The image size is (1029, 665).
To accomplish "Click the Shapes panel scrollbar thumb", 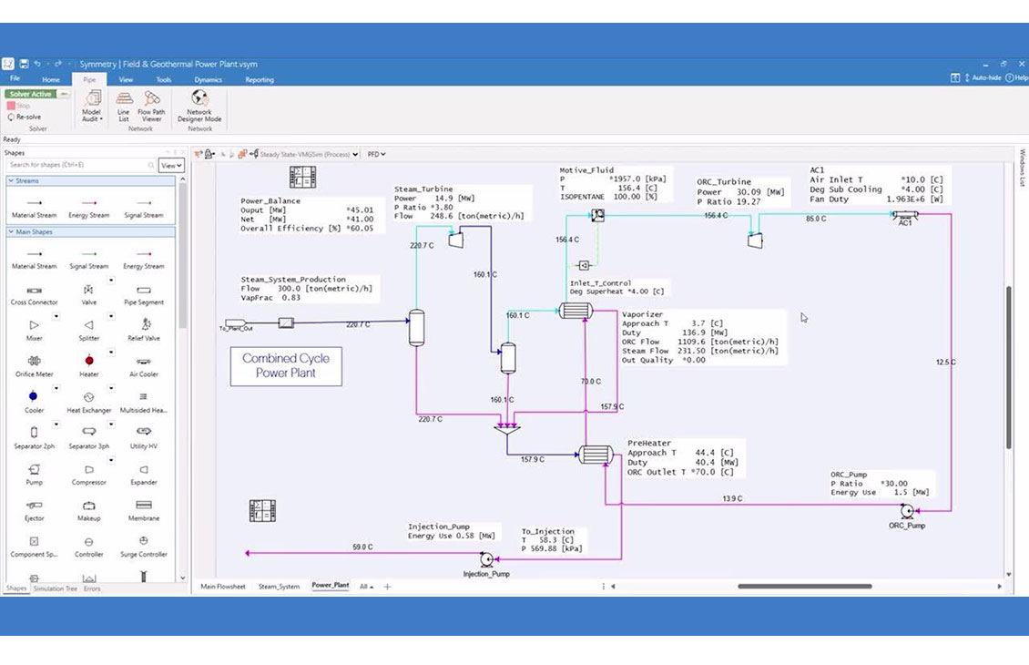I will coord(182,256).
